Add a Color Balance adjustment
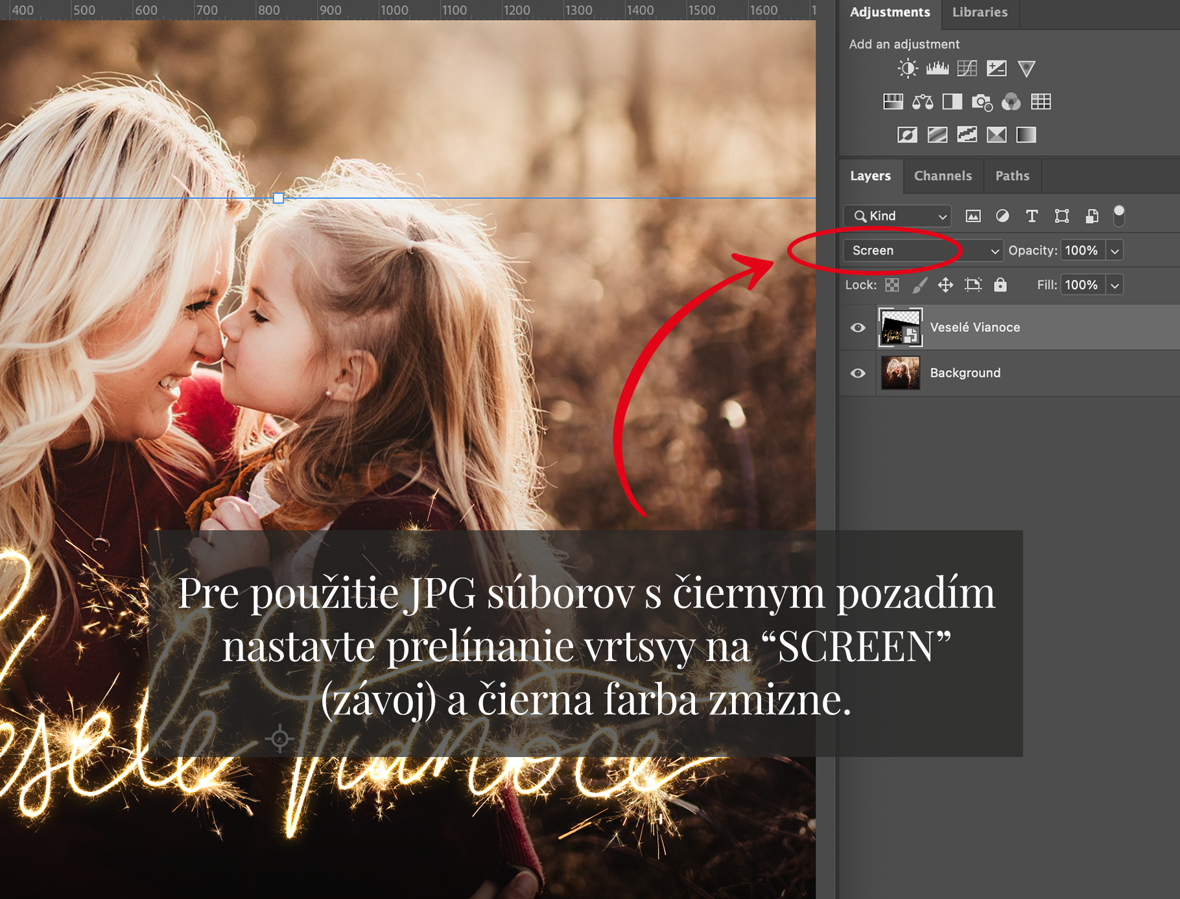 (x=923, y=102)
